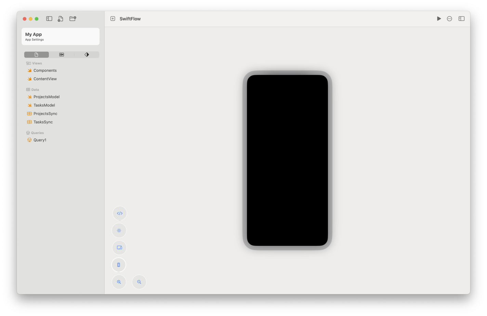Select the phone device button

(119, 265)
